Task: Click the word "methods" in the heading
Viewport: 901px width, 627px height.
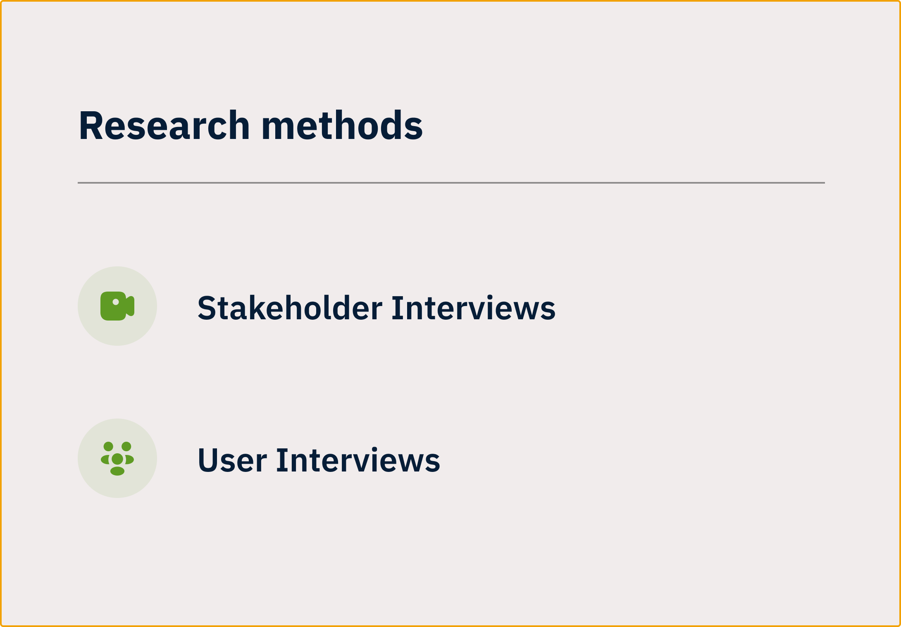Action: tap(342, 125)
